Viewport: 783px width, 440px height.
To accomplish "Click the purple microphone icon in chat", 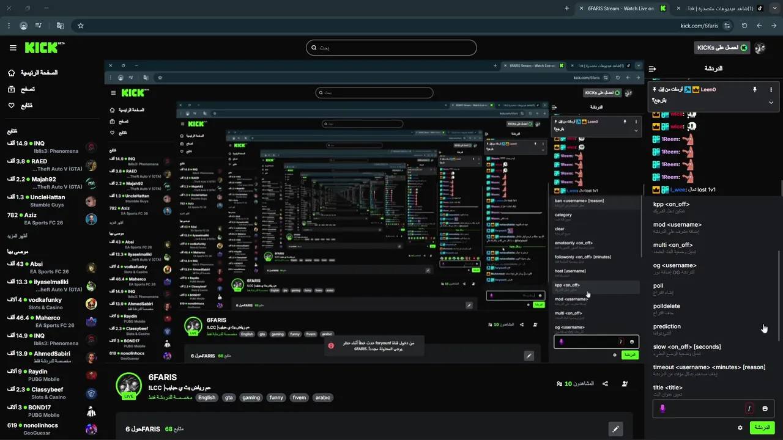I will click(x=662, y=408).
